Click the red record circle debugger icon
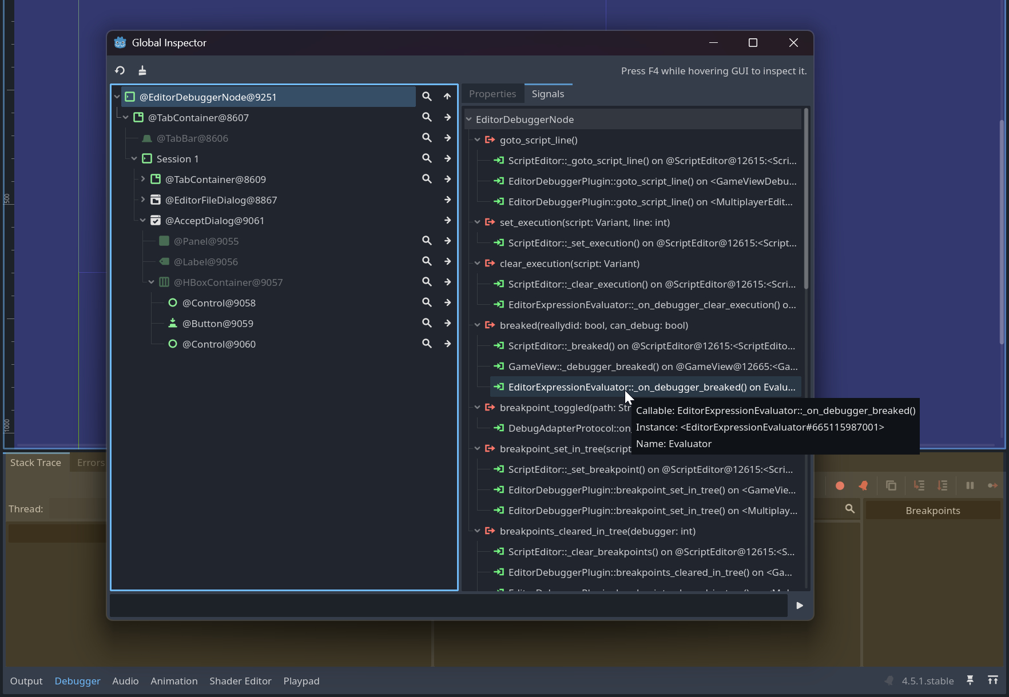Image resolution: width=1009 pixels, height=697 pixels. click(x=840, y=485)
